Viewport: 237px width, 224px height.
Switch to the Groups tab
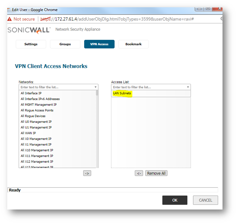click(65, 44)
